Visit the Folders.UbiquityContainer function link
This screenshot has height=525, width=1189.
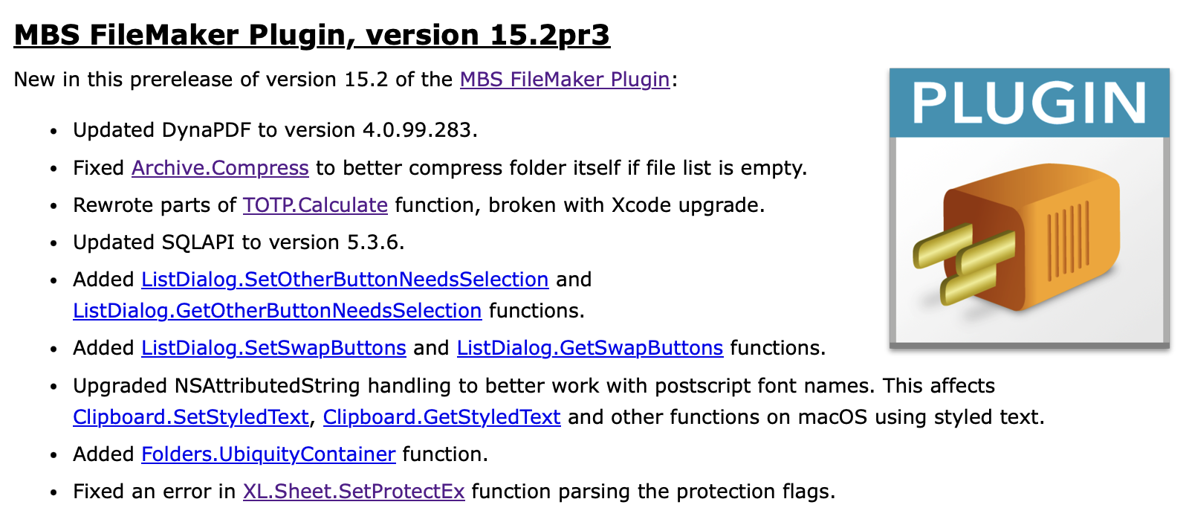tap(268, 454)
